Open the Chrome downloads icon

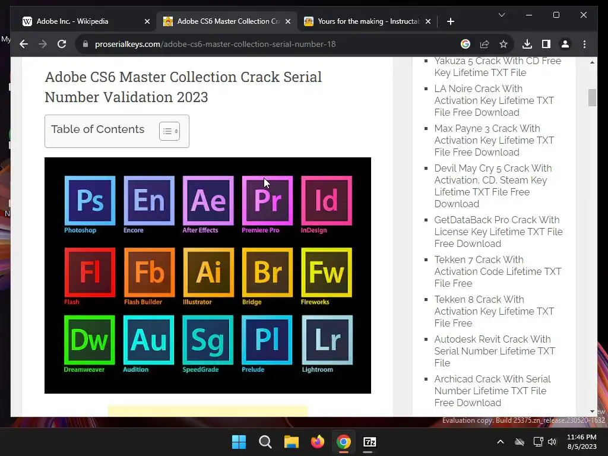(x=527, y=44)
